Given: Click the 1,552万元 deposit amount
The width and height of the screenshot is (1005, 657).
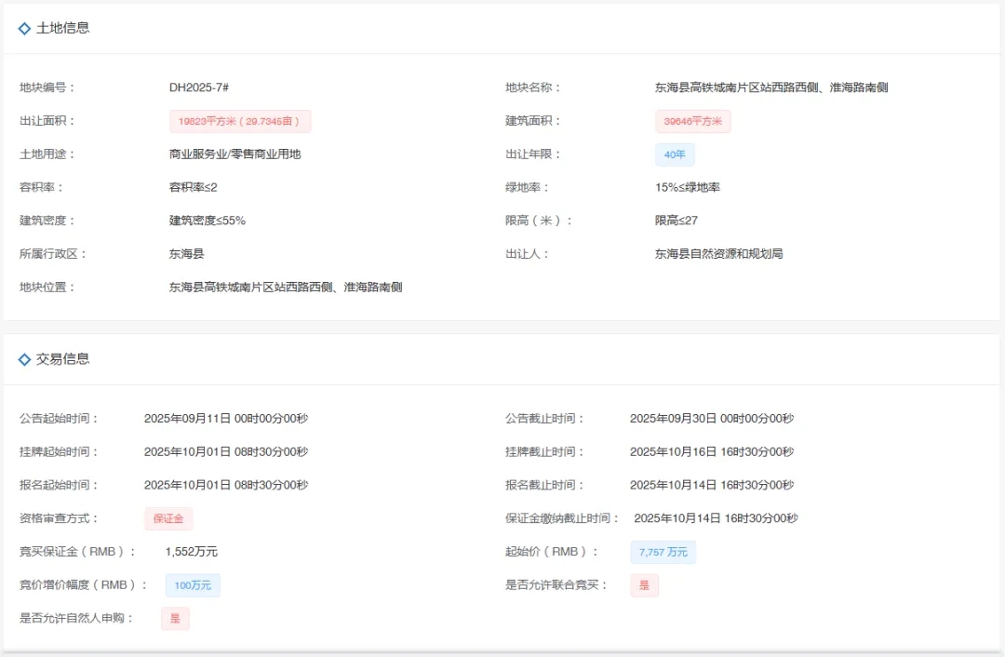Looking at the screenshot, I should pos(192,552).
